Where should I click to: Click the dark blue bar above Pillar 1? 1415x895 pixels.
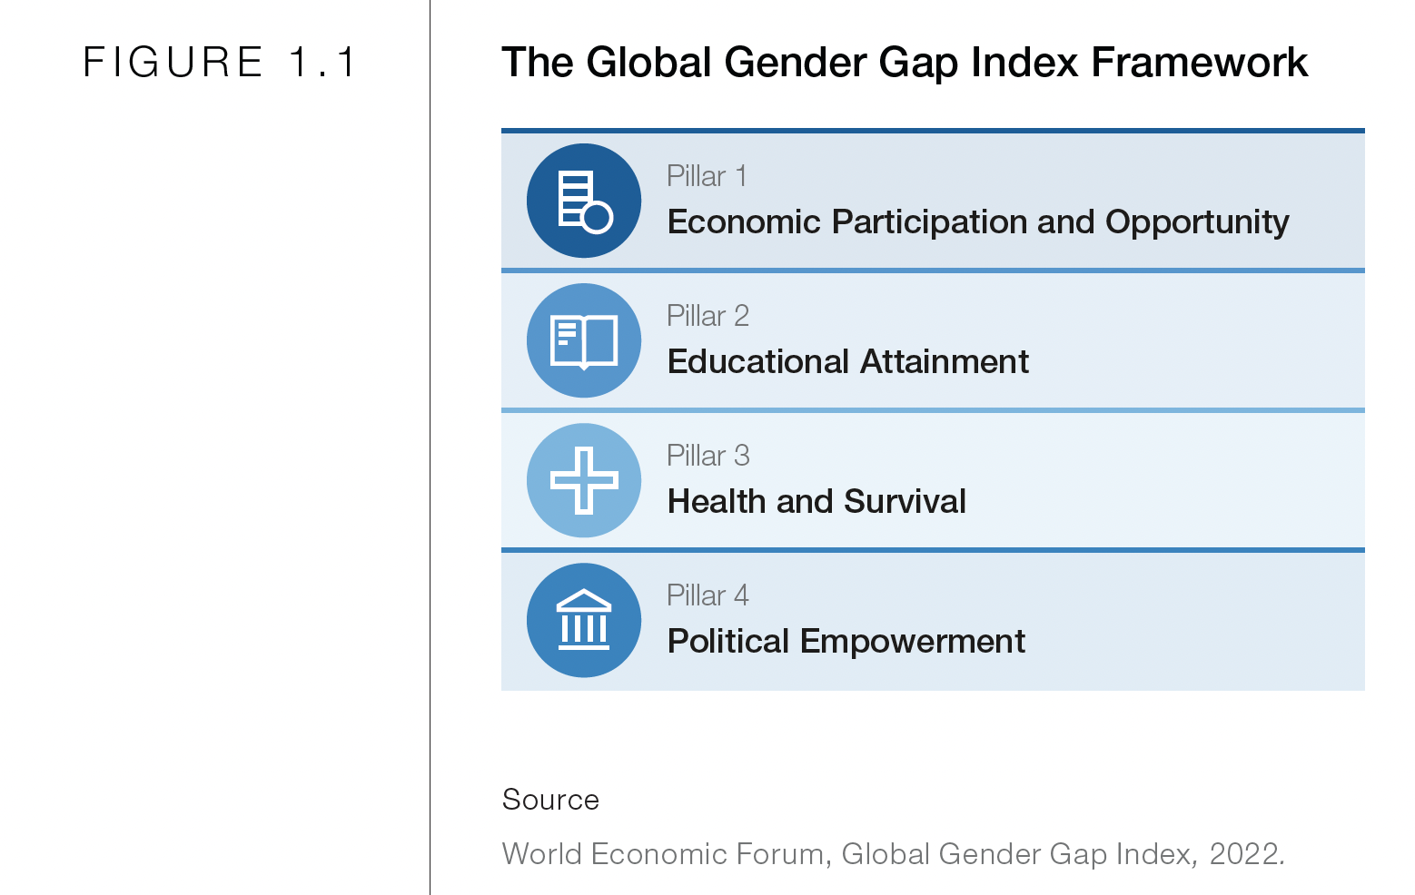[933, 131]
